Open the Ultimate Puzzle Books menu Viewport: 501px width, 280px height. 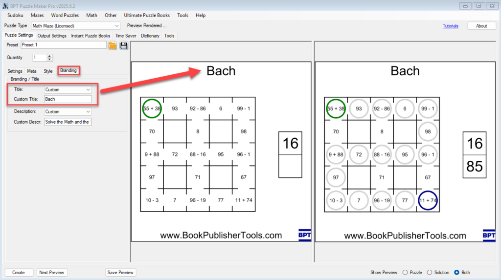147,15
